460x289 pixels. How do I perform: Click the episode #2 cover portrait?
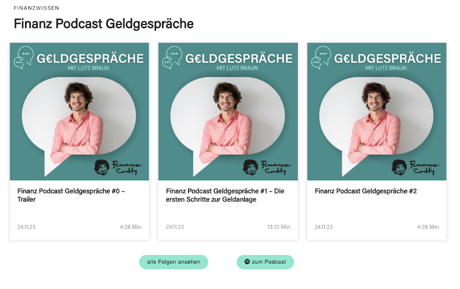376,123
